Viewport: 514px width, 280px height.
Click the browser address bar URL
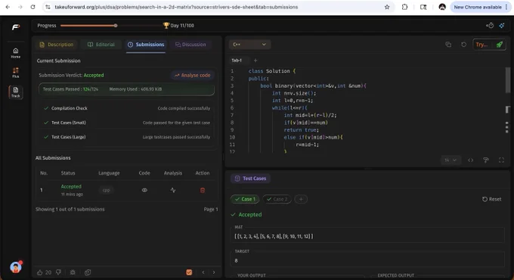click(176, 7)
